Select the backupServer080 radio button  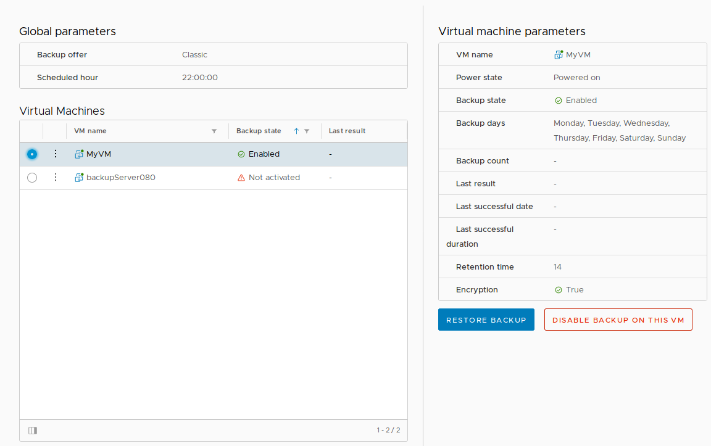[31, 177]
